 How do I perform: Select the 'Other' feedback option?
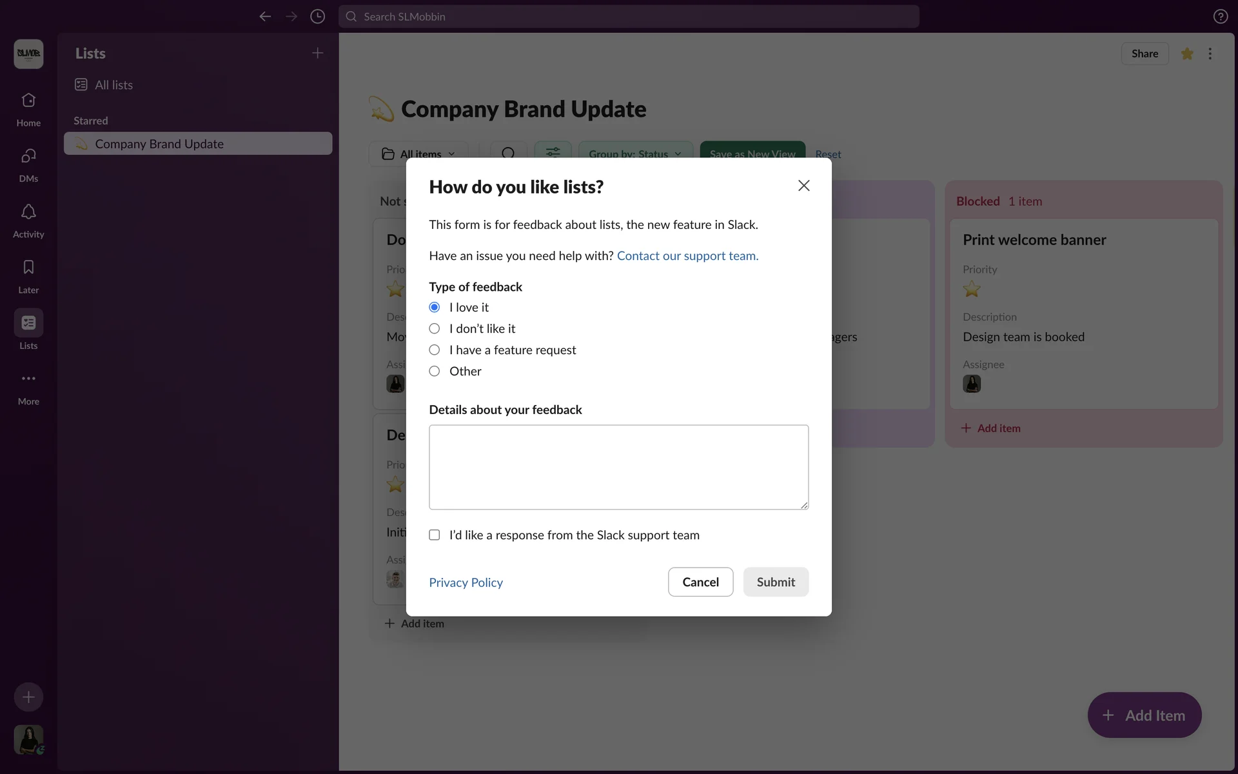(435, 372)
